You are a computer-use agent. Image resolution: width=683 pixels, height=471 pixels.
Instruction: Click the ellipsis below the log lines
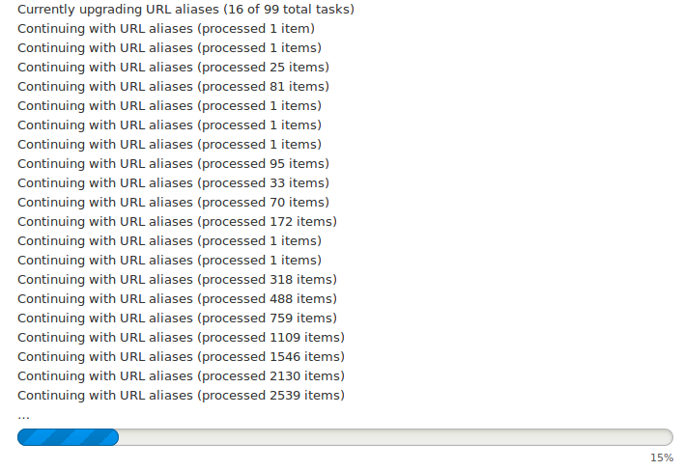[x=23, y=415]
